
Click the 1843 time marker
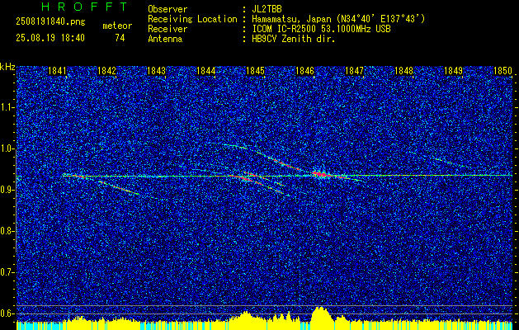click(x=156, y=71)
